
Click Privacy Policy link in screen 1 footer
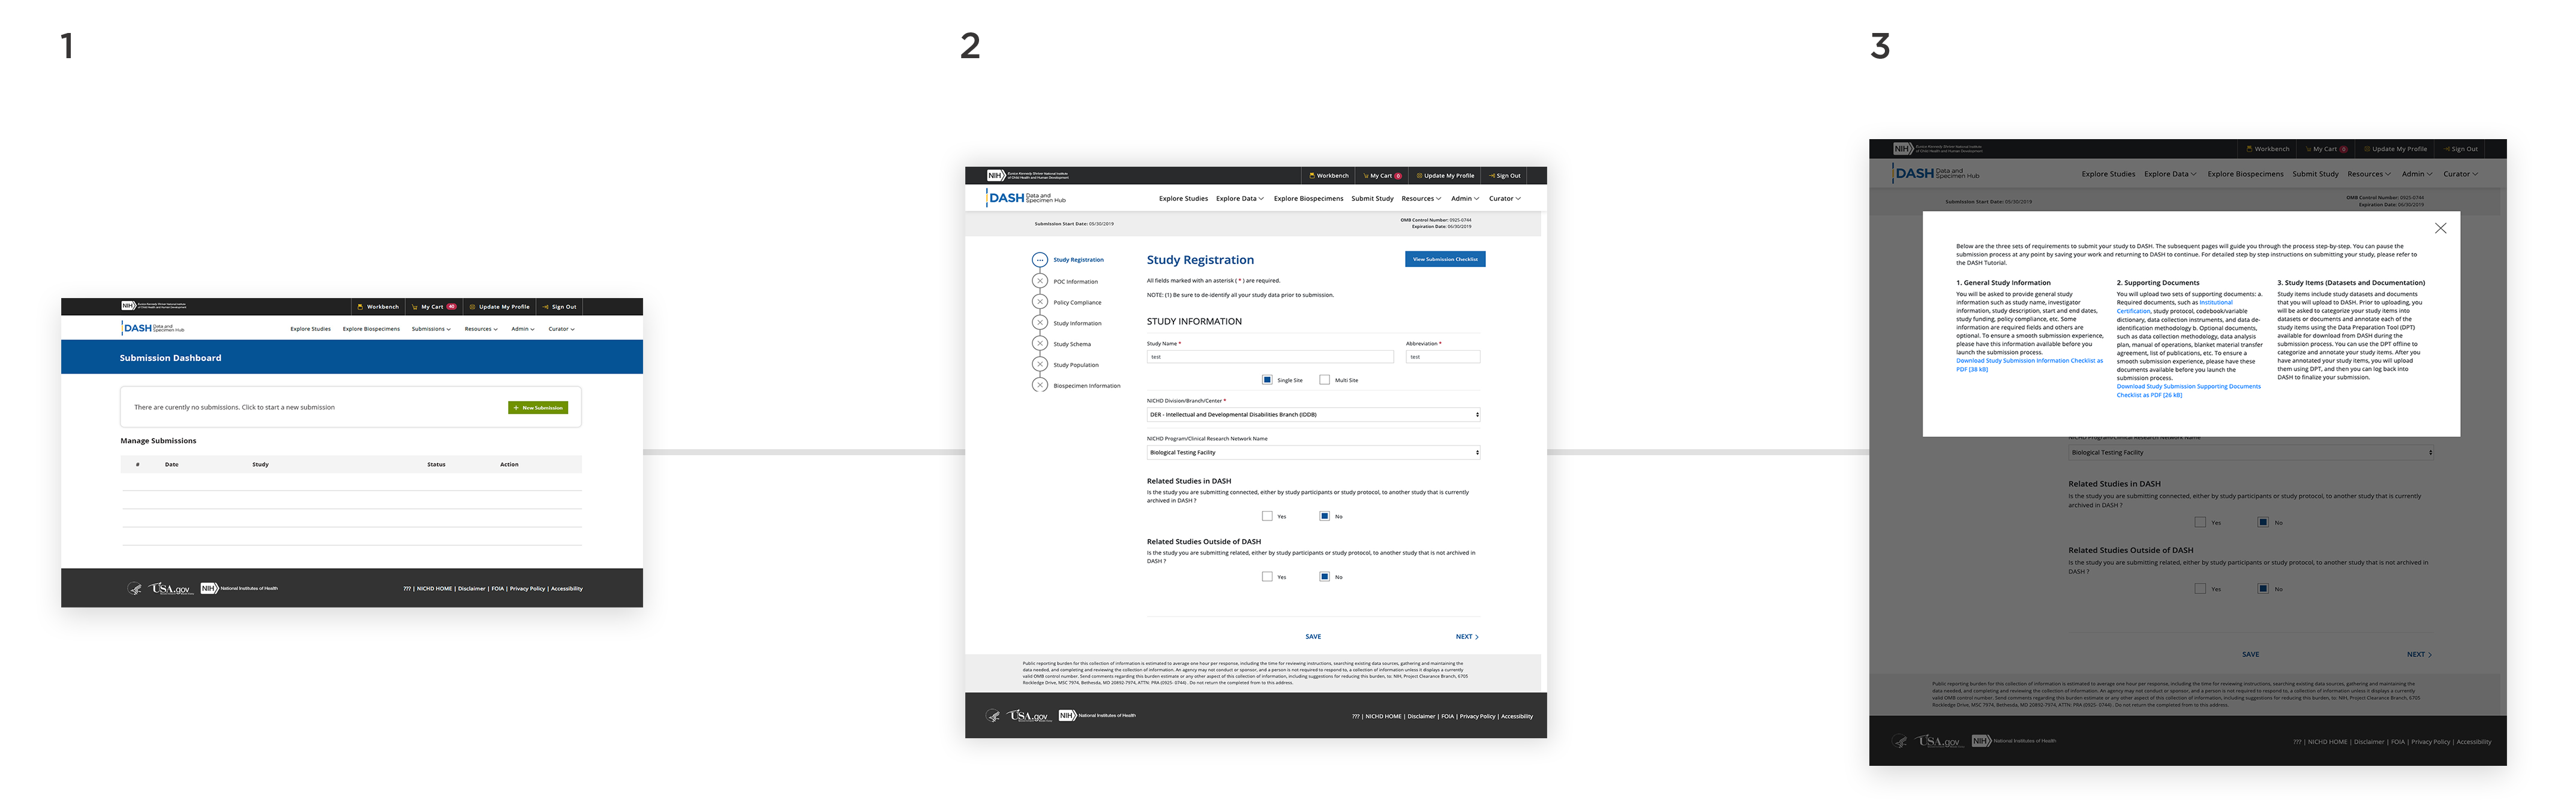pos(527,589)
